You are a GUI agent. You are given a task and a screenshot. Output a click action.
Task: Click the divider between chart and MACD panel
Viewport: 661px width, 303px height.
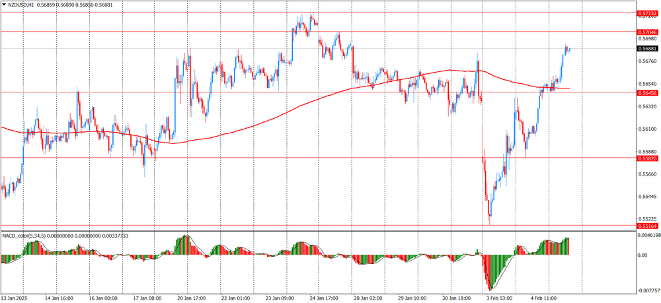[317, 230]
